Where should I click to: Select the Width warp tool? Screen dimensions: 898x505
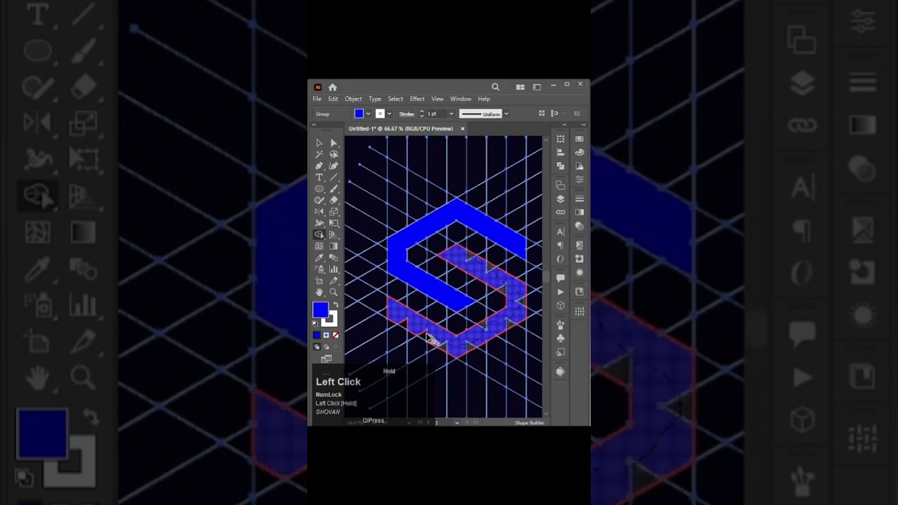tap(319, 223)
